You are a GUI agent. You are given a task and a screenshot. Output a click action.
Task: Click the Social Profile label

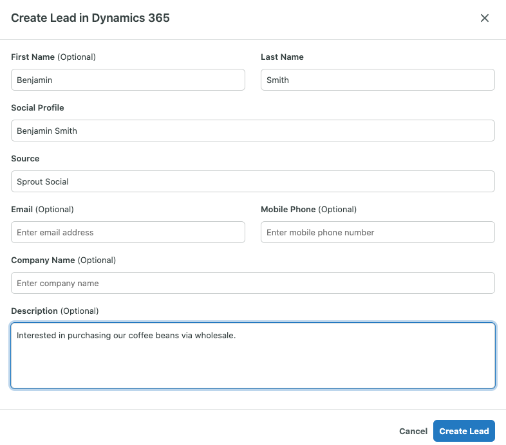pos(37,107)
